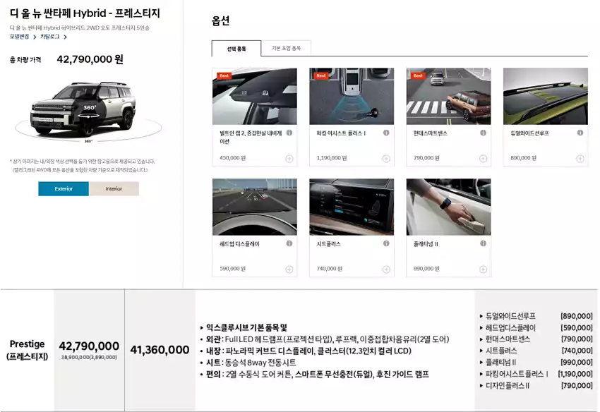The image size is (600, 412).
Task: Click the 740,000 원 price on card
Action: tap(330, 269)
